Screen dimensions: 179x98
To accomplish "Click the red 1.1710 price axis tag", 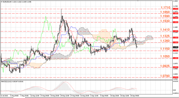I will tap(175, 9).
